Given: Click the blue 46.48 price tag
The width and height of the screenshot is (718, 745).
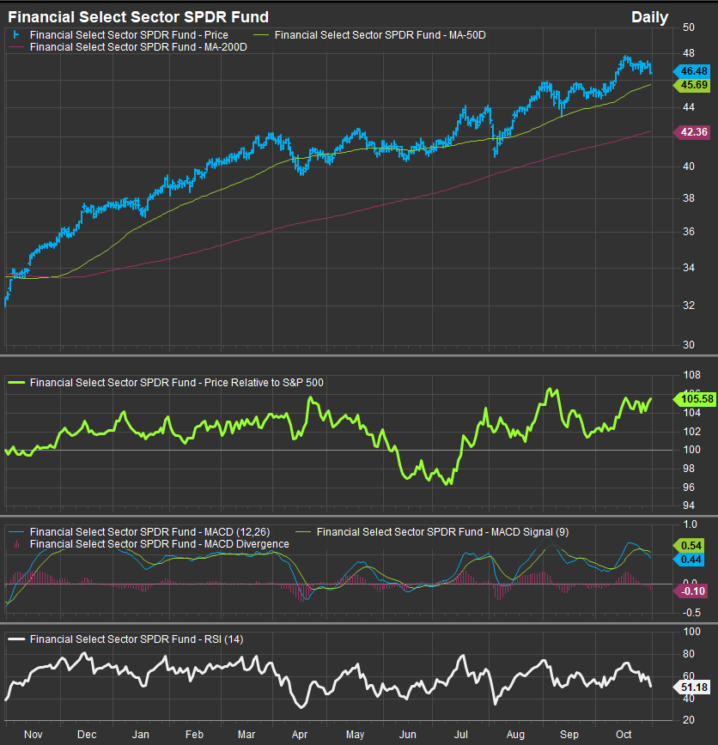Looking at the screenshot, I should (x=692, y=71).
